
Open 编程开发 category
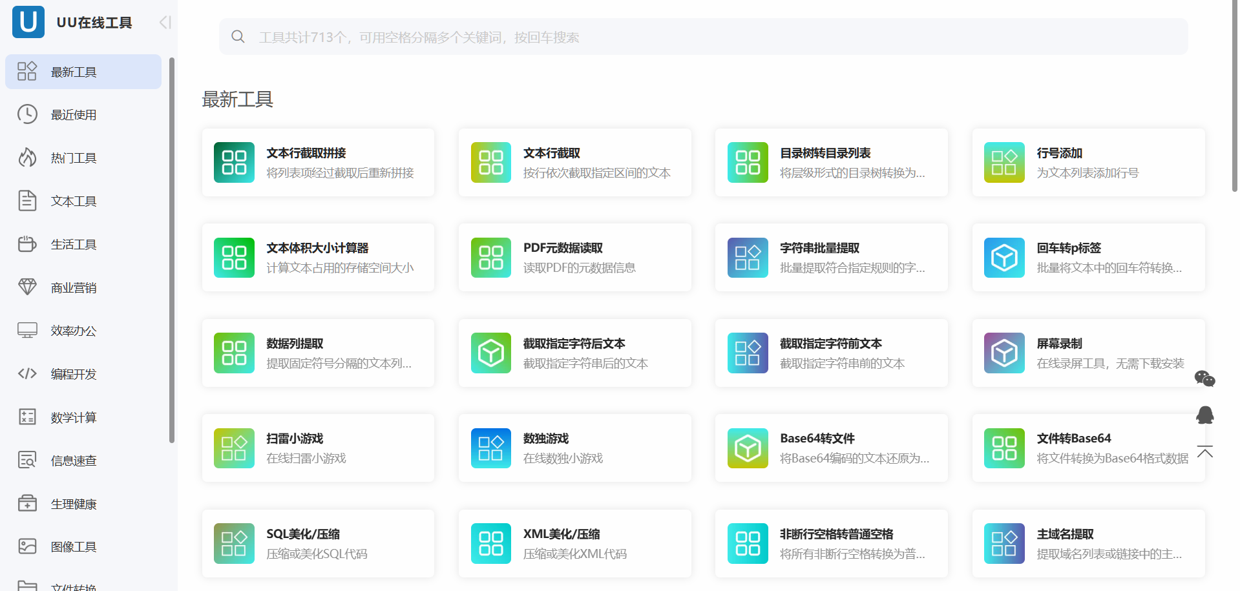click(x=83, y=374)
